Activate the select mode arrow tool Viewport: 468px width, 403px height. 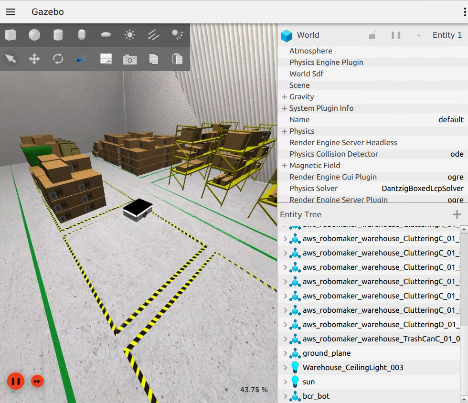11,59
